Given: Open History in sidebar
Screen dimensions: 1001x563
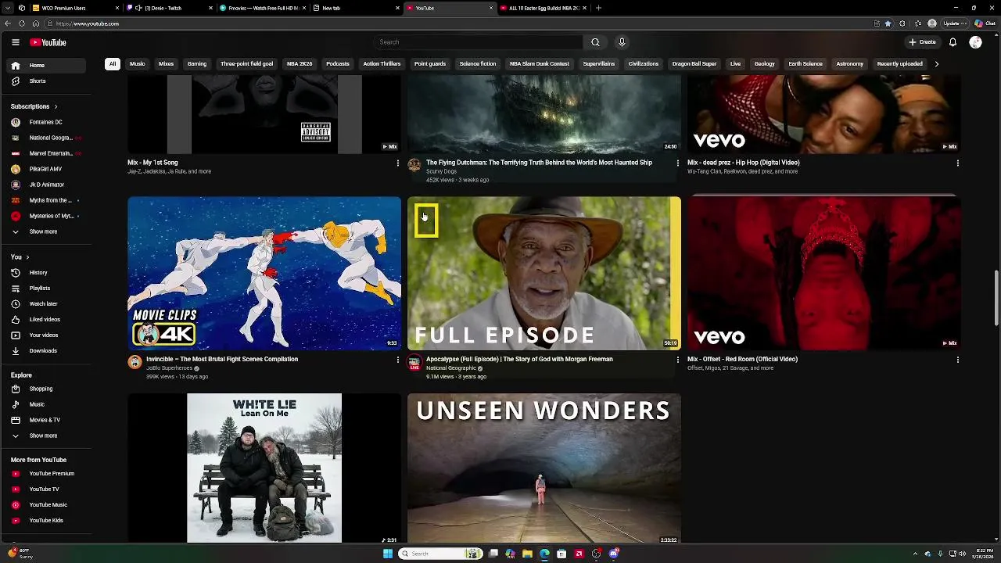Looking at the screenshot, I should (47, 273).
